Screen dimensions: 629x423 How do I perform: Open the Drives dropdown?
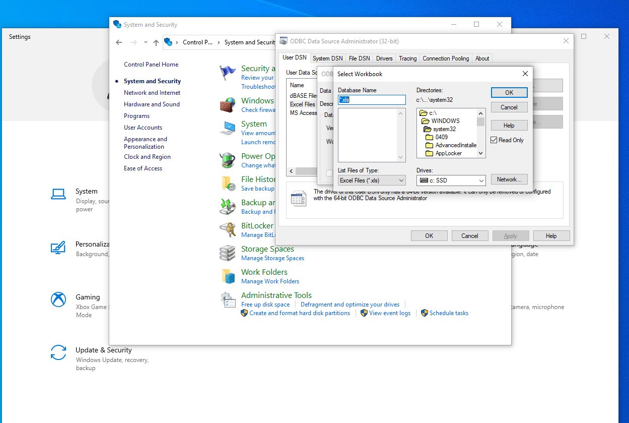click(x=451, y=180)
